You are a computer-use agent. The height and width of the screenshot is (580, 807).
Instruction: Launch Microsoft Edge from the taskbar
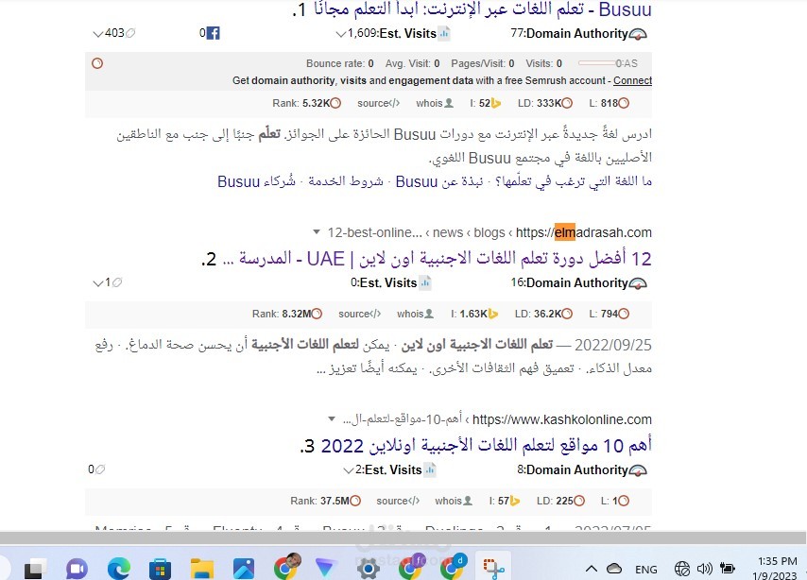coord(117,569)
